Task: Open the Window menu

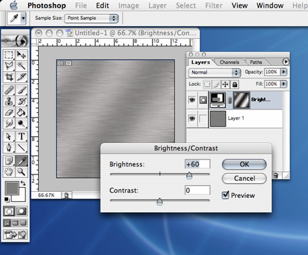Action: (270, 5)
